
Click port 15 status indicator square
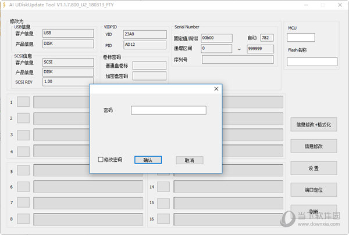pos(163,203)
